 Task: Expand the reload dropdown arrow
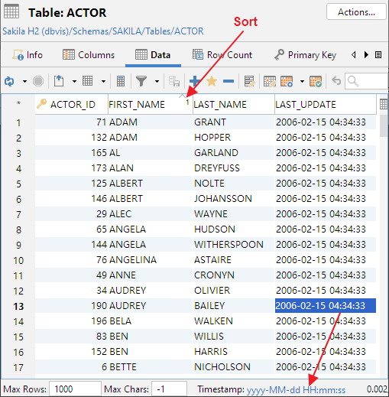click(x=24, y=82)
